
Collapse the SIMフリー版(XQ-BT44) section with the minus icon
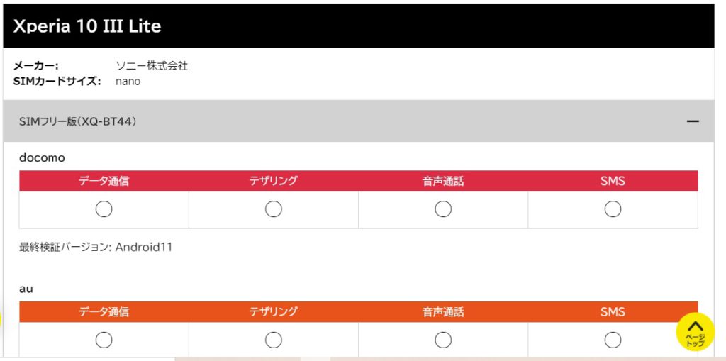[693, 121]
